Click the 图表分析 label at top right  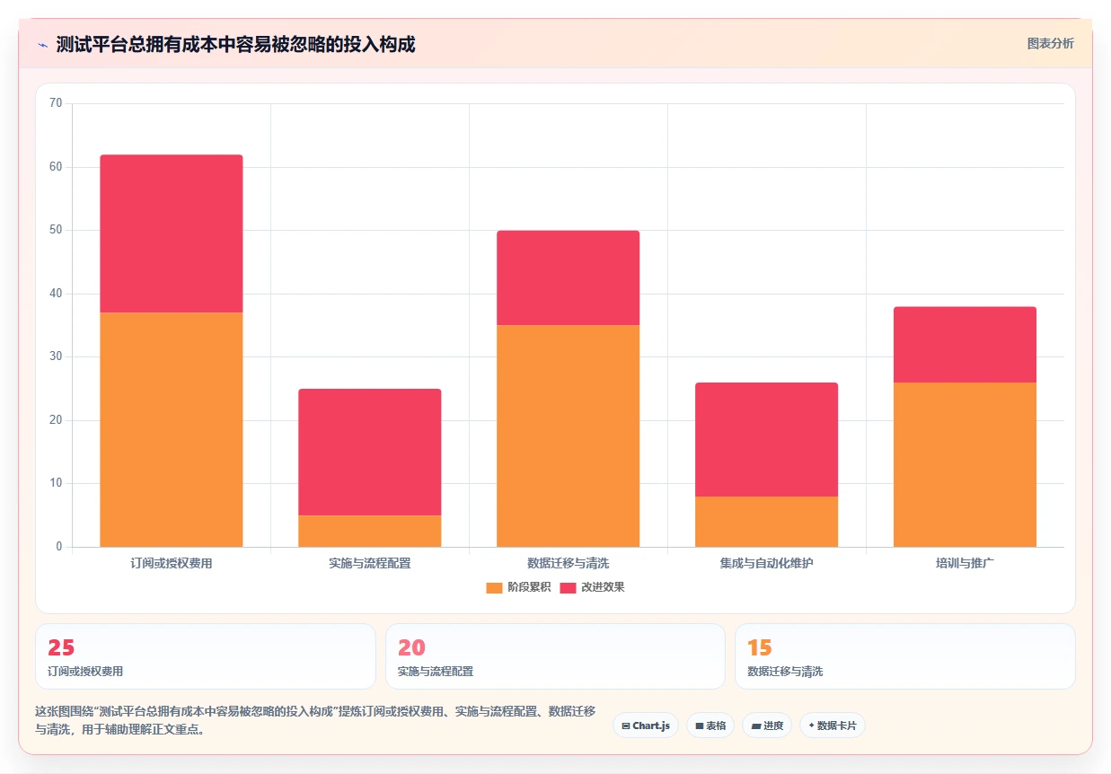tap(1050, 43)
